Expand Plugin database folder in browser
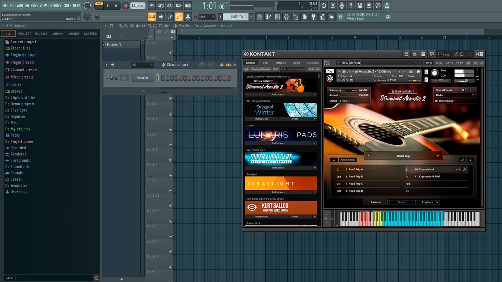 (x=24, y=55)
